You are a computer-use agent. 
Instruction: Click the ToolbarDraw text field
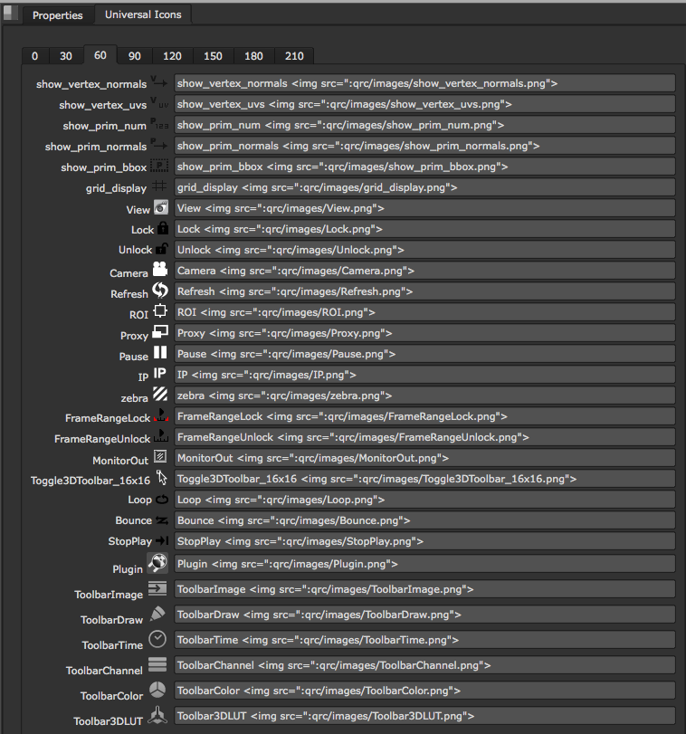[x=424, y=615]
